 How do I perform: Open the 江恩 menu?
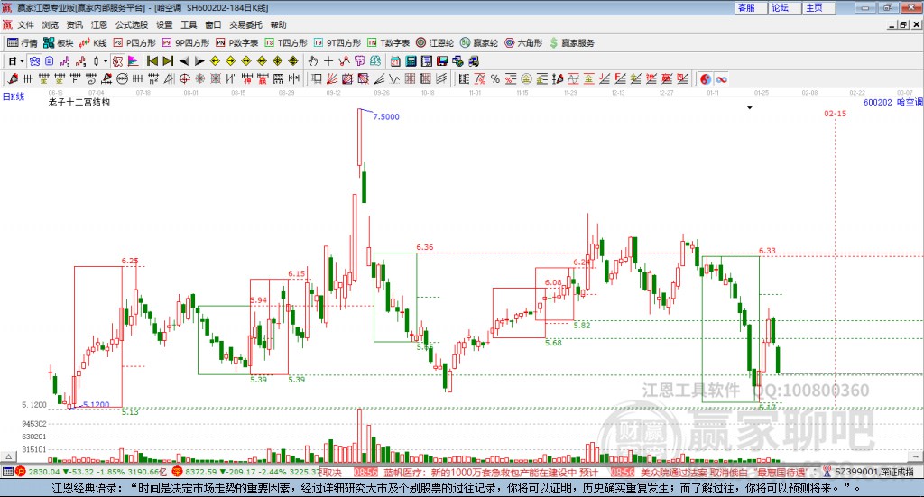pos(99,24)
